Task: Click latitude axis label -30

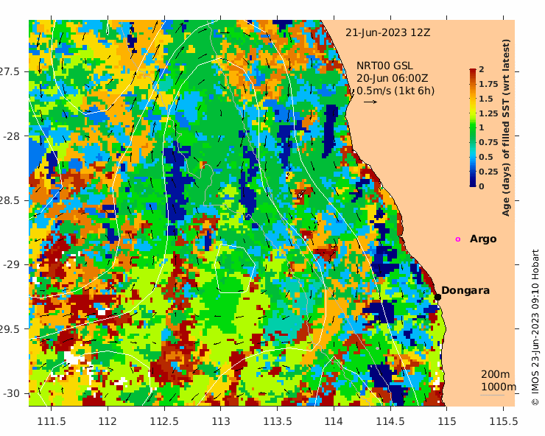Action: click(x=11, y=393)
